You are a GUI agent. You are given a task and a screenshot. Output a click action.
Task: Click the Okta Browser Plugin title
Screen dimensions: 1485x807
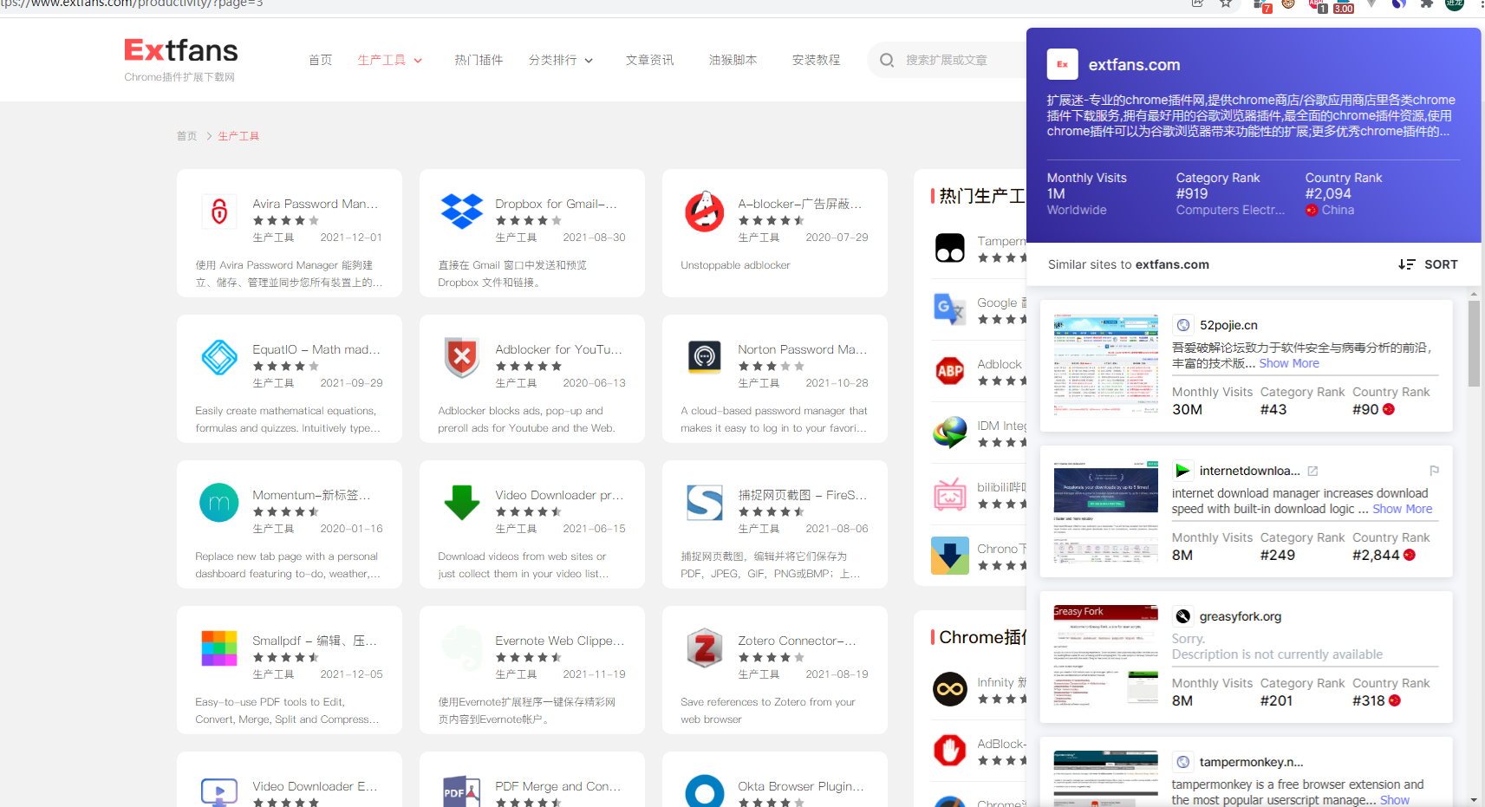point(801,786)
